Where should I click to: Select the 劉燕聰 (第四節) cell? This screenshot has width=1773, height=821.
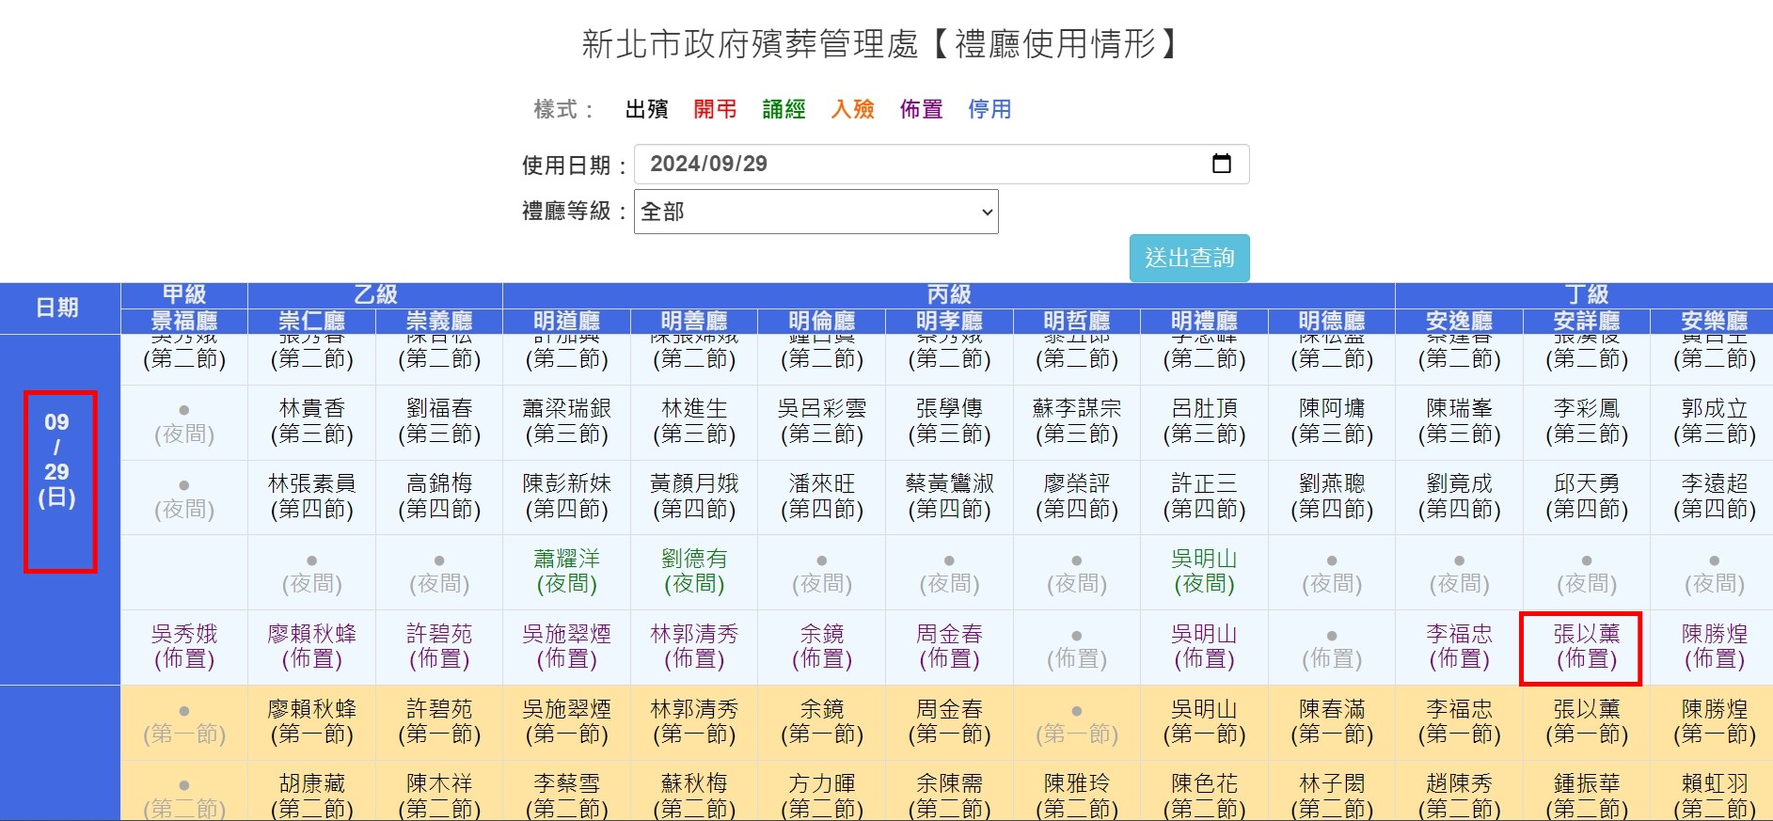1332,497
